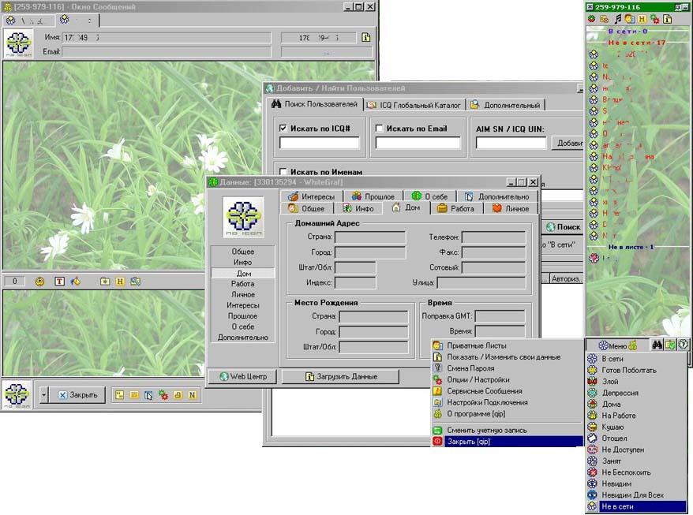
Task: Collapse the Не в сети - 17 contact group
Action: tap(636, 43)
